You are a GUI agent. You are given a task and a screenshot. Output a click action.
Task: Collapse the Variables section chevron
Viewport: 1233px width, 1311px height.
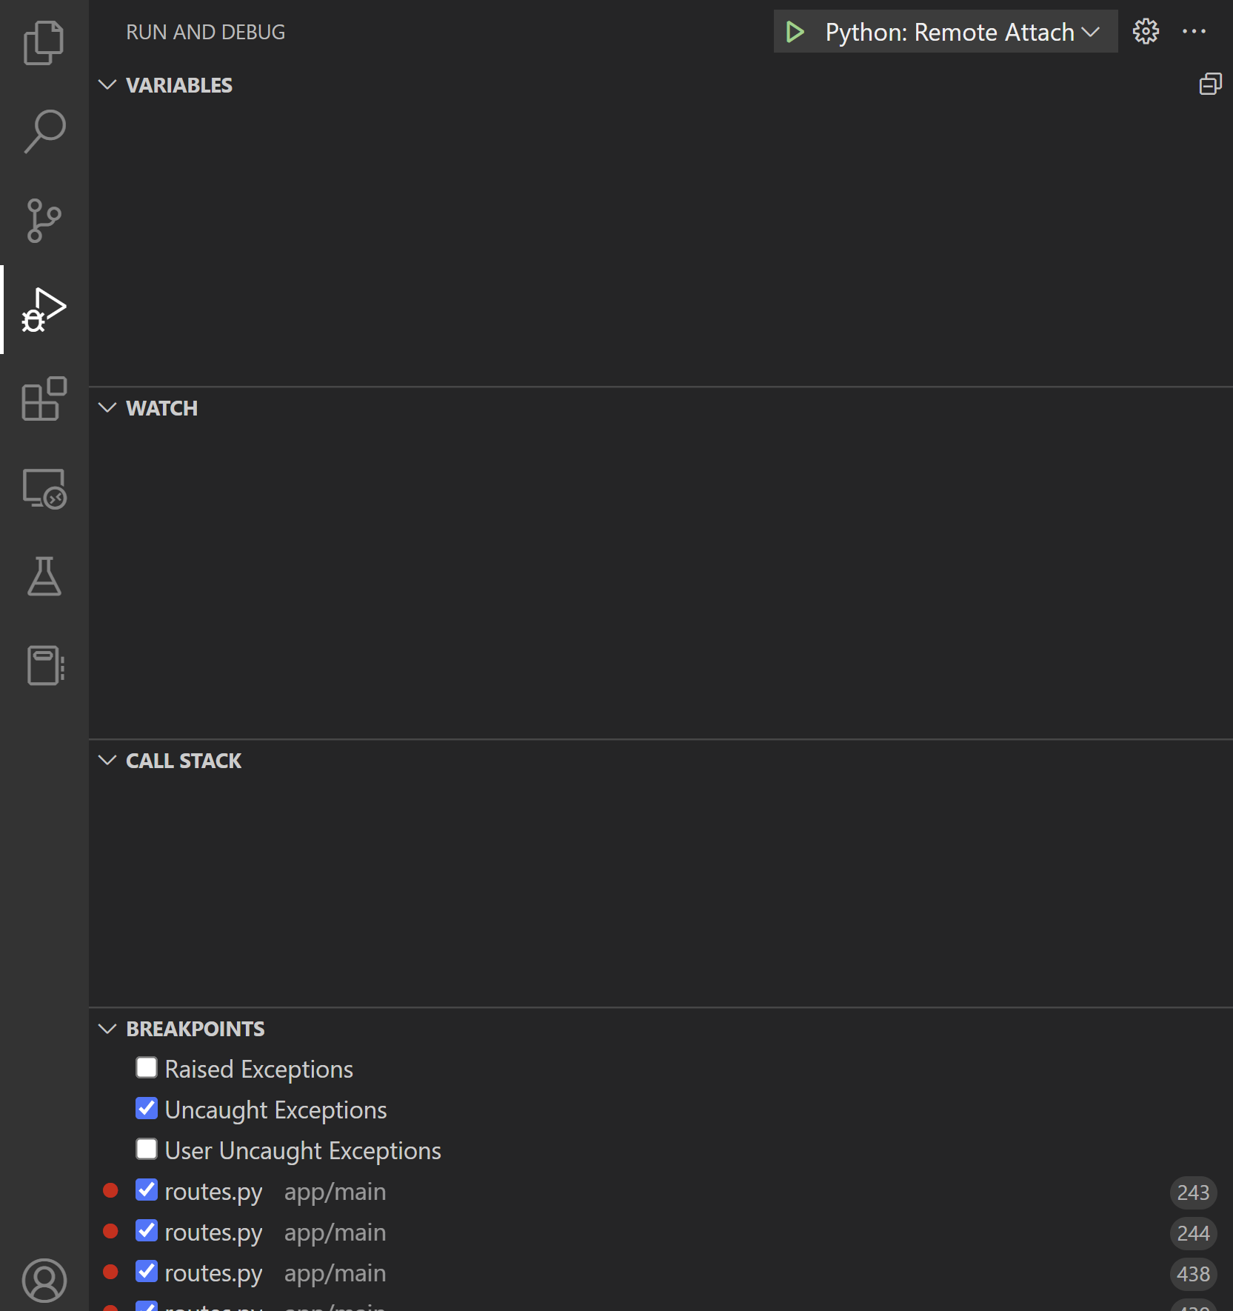pos(107,84)
